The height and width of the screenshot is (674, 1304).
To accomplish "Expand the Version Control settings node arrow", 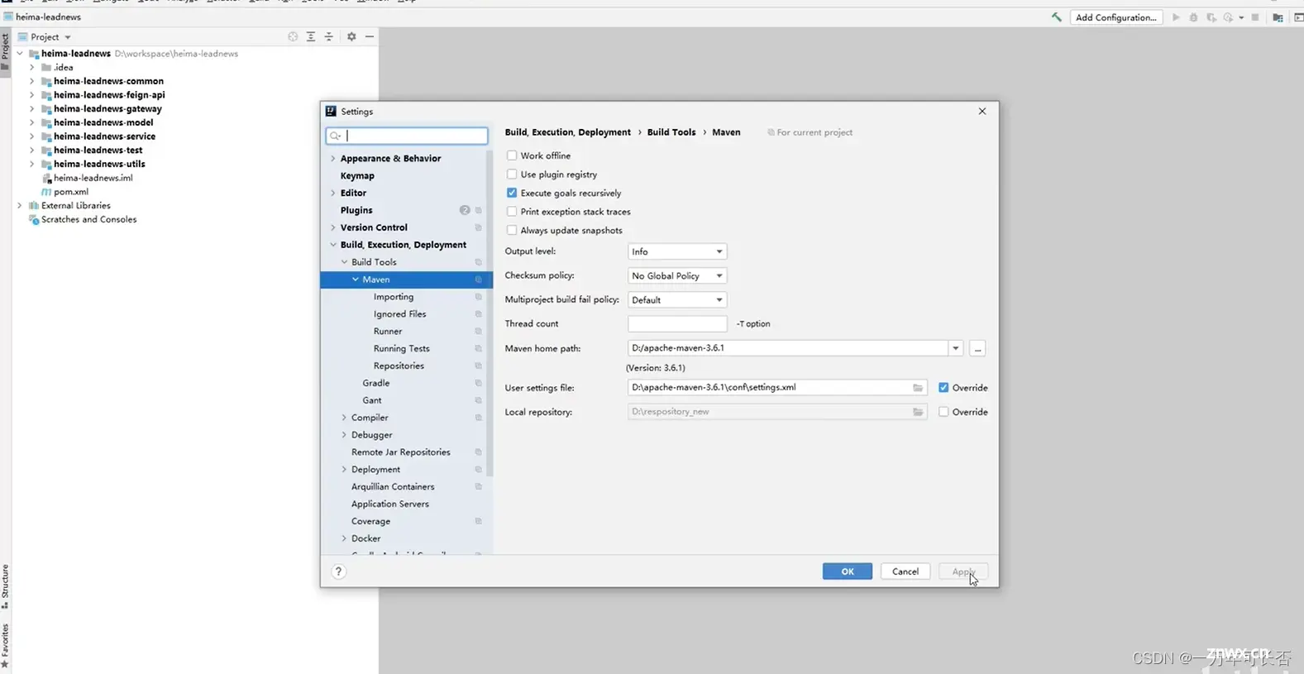I will (333, 227).
